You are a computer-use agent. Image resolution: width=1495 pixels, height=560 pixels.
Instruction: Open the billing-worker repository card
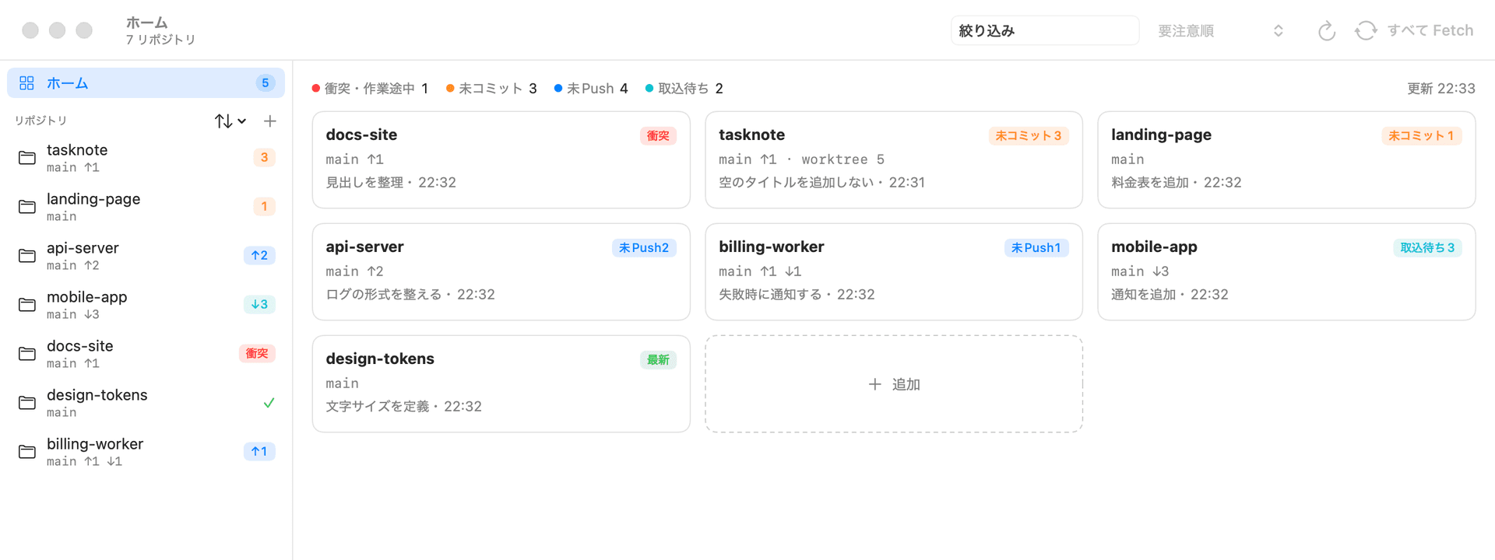coord(893,271)
